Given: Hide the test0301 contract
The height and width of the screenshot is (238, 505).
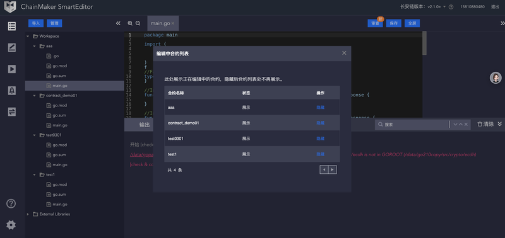Looking at the screenshot, I should [321, 139].
